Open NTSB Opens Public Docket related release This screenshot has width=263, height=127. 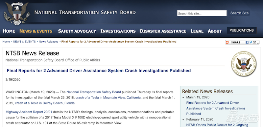217,125
